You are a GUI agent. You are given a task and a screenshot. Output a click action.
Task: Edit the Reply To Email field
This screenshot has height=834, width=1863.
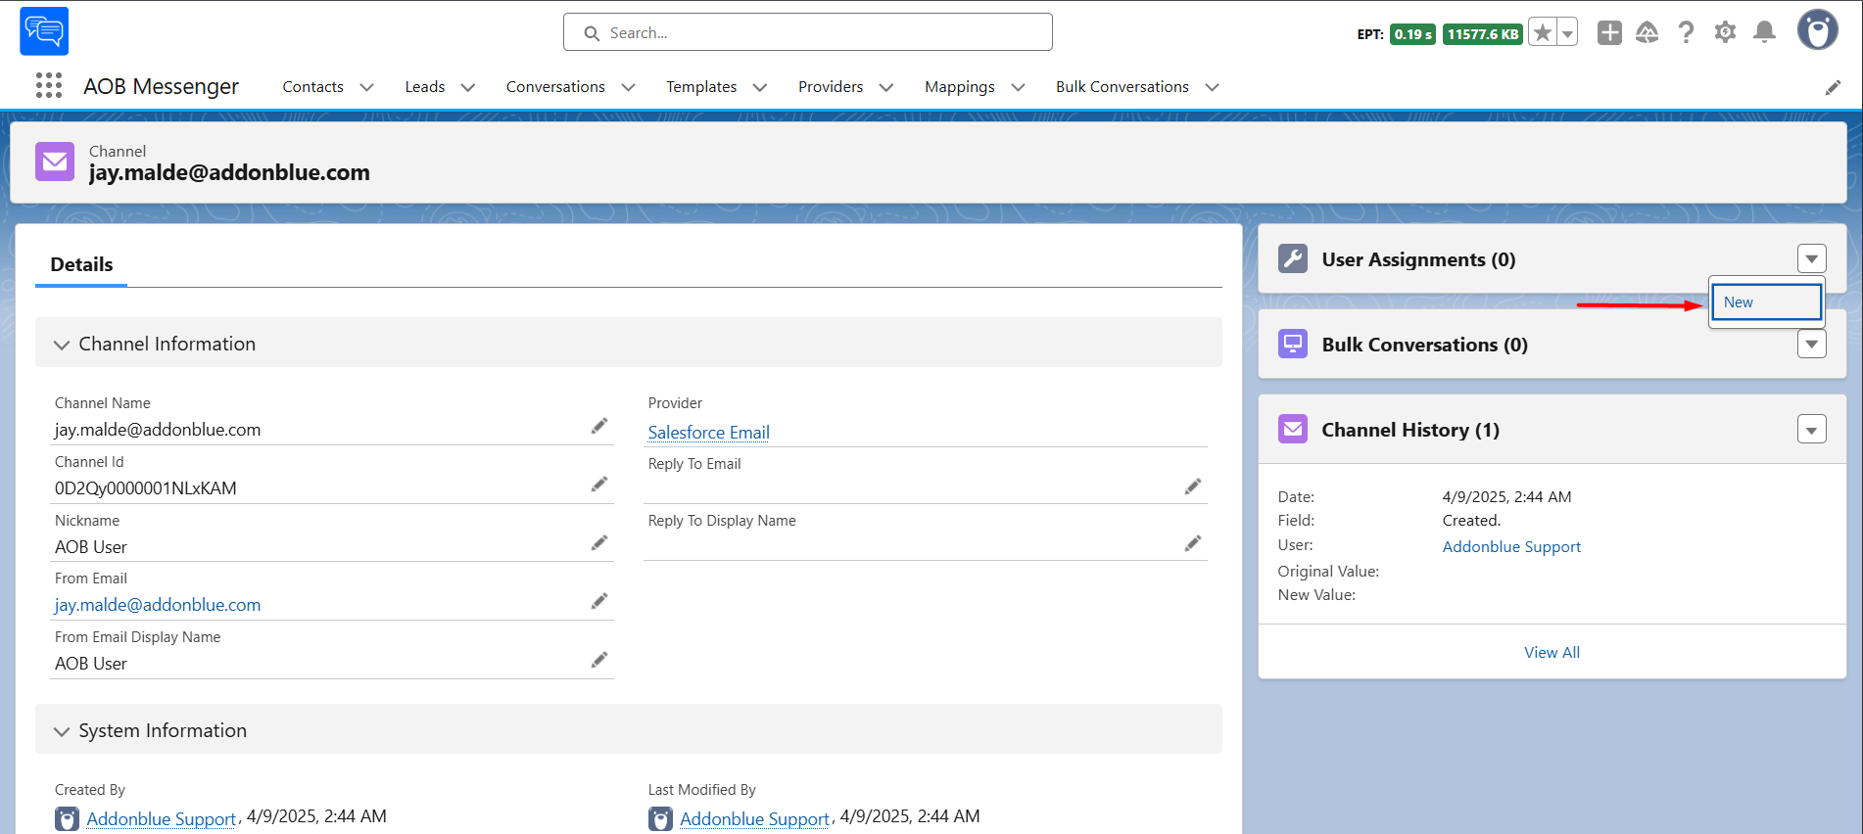(x=1193, y=486)
